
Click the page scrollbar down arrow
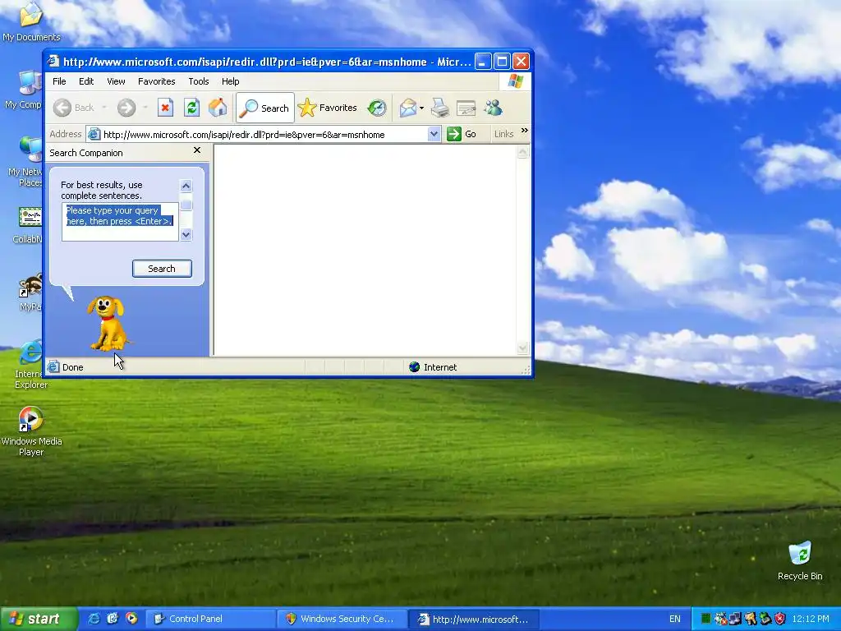[523, 348]
